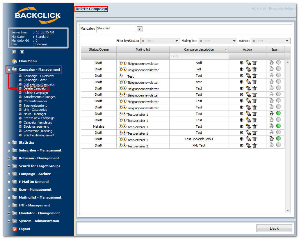Image resolution: width=299 pixels, height=239 pixels.
Task: Click the envelope-arrows icon in the sadf row
Action: coord(248,63)
